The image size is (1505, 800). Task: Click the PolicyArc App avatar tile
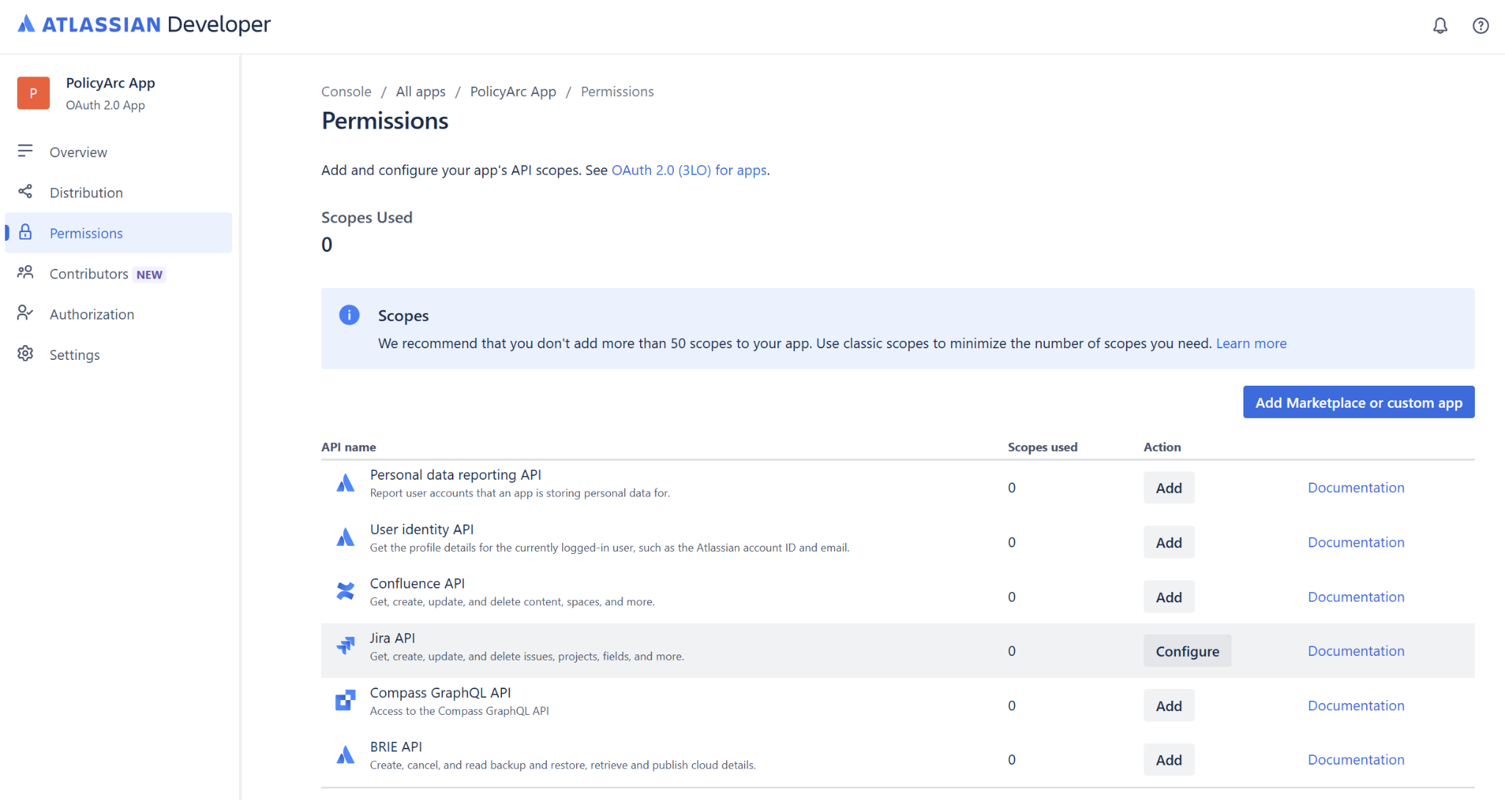coord(33,93)
